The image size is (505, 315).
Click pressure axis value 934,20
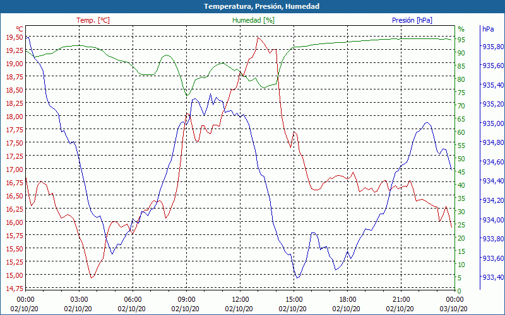point(493,200)
